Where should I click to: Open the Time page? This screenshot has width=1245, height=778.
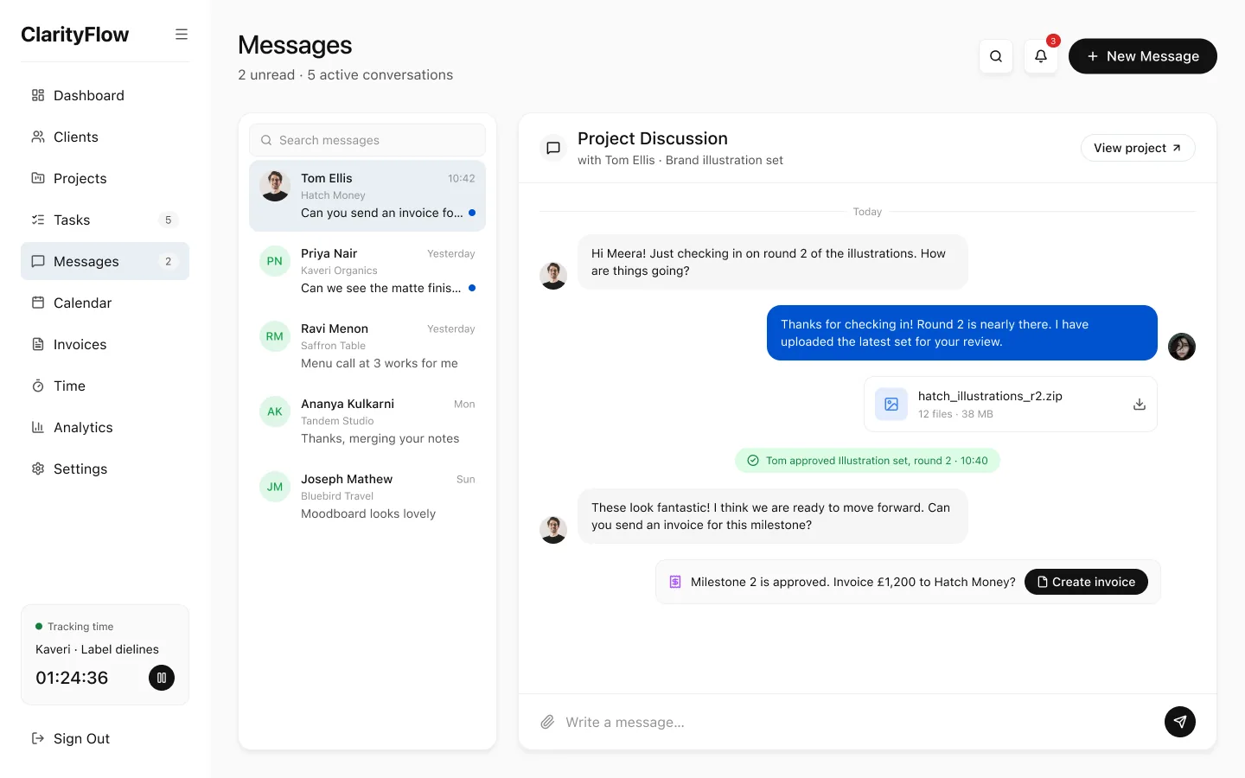(105, 386)
